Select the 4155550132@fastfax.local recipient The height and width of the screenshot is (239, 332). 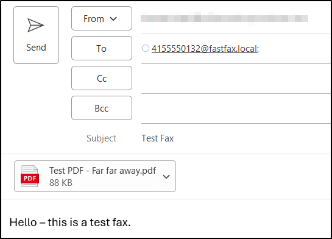click(204, 49)
